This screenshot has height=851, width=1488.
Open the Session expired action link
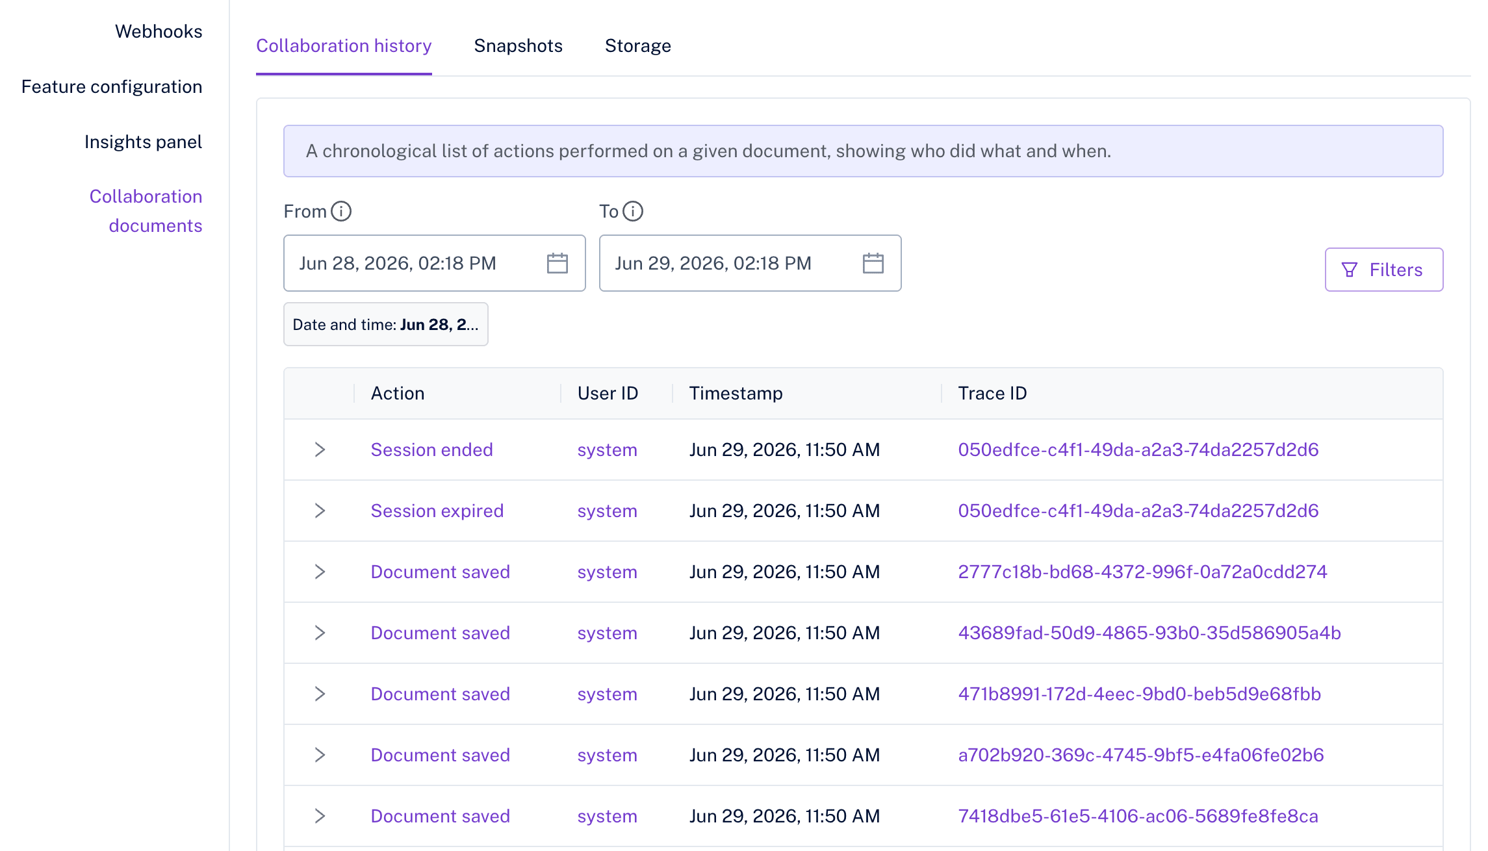pyautogui.click(x=437, y=511)
